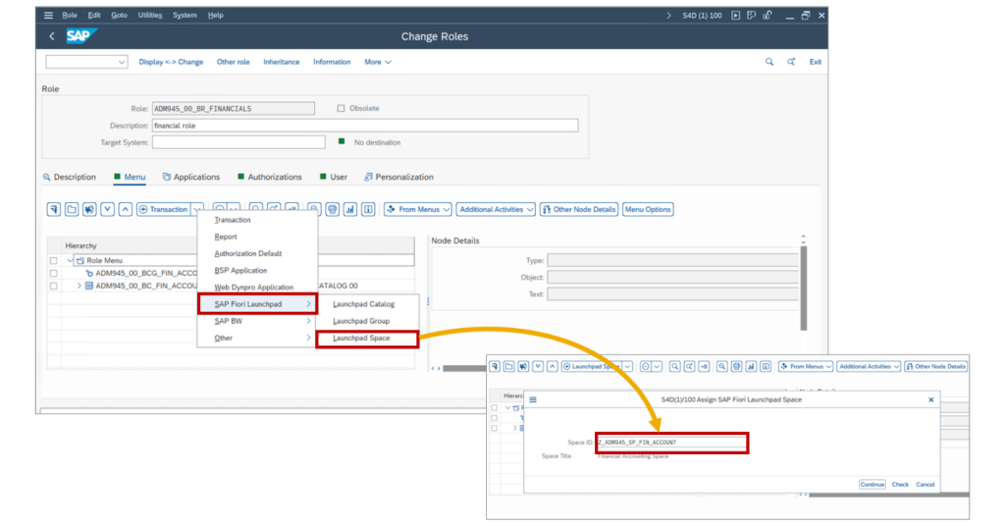Screen dimensions: 1005x526
Task: Click the bar chart icon in second window's toolbar
Action: [x=751, y=366]
